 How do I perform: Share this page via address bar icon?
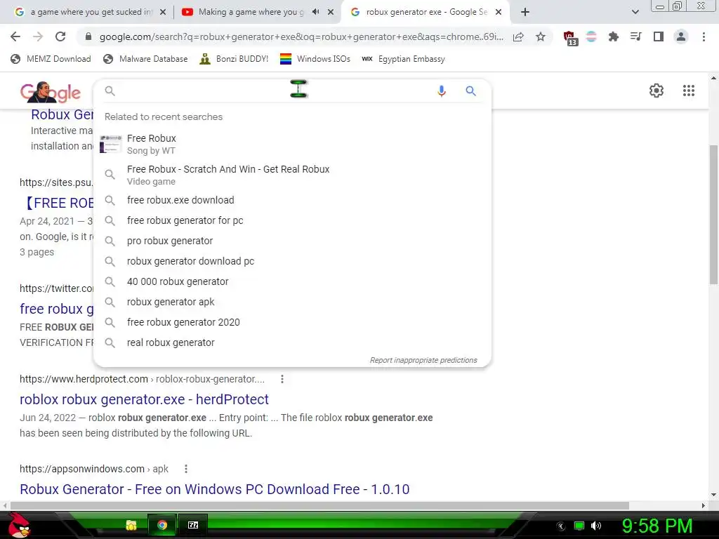519,36
